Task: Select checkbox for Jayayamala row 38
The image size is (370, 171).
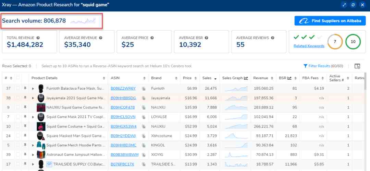Action: [x=18, y=98]
